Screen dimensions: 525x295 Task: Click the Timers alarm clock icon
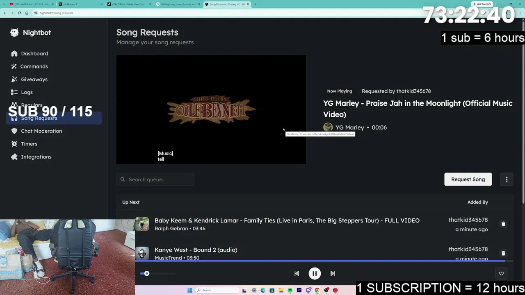14,144
